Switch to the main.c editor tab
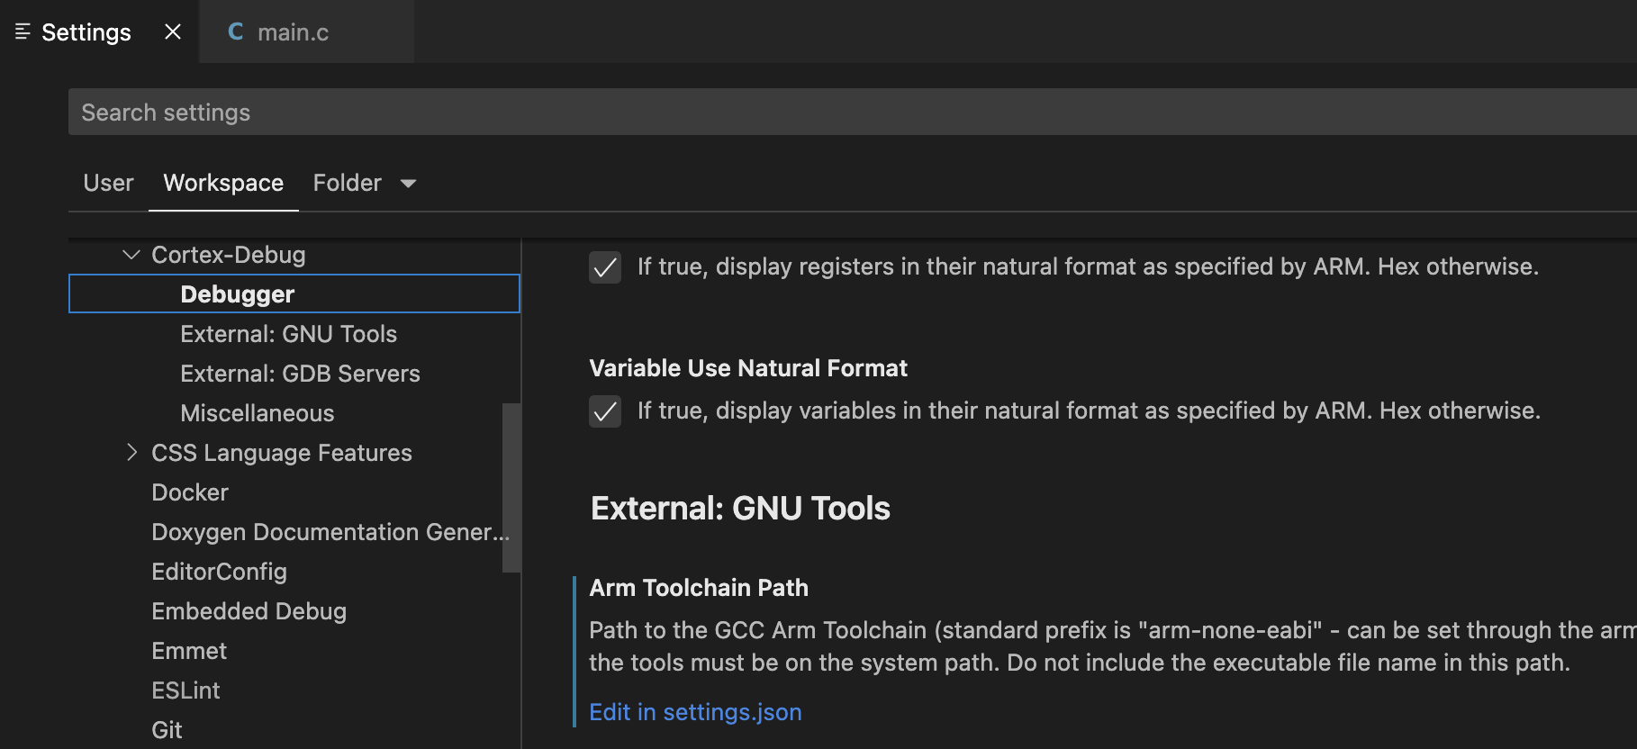The height and width of the screenshot is (749, 1637). 307,32
